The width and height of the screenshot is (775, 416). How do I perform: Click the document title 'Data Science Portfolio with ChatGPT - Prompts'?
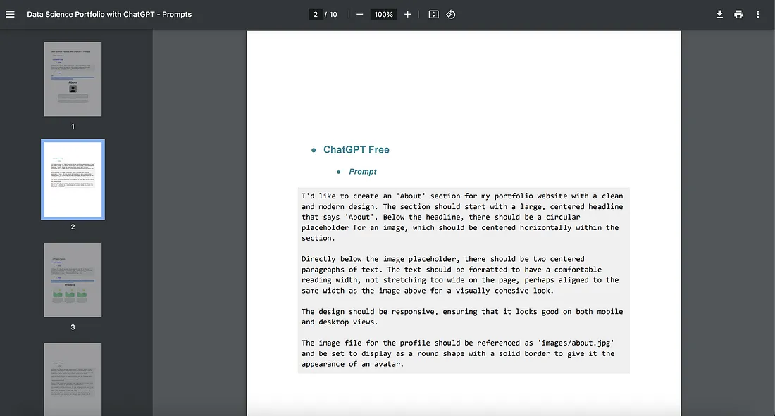(109, 14)
